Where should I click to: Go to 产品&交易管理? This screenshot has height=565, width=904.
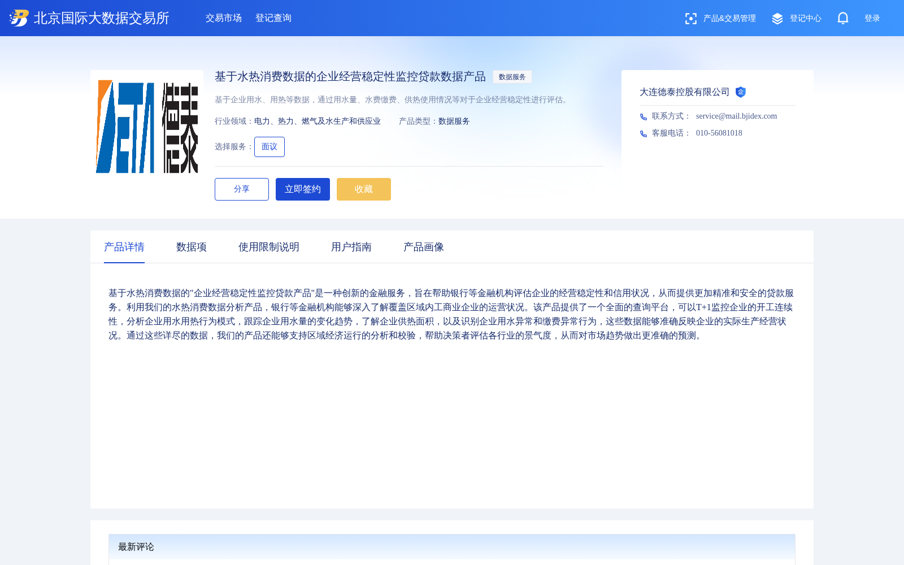point(729,19)
